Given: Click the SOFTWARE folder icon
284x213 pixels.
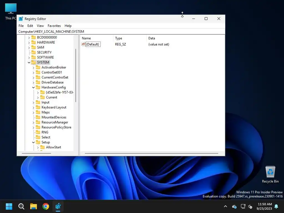Looking at the screenshot, I should point(34,57).
